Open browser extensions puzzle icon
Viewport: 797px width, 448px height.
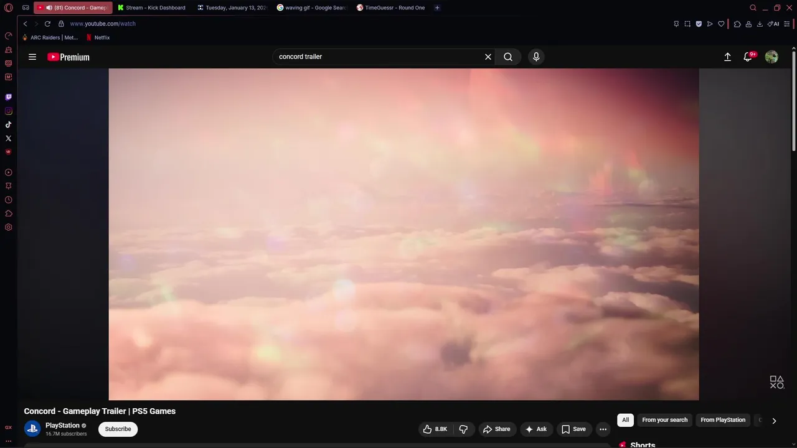tap(737, 24)
